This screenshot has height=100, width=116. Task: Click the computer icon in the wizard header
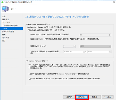tap(5, 9)
